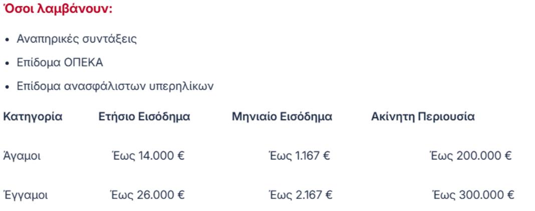This screenshot has height=211, width=535.
Task: Select the Μηνιαίο Εισόδημα column header
Action: pyautogui.click(x=282, y=117)
